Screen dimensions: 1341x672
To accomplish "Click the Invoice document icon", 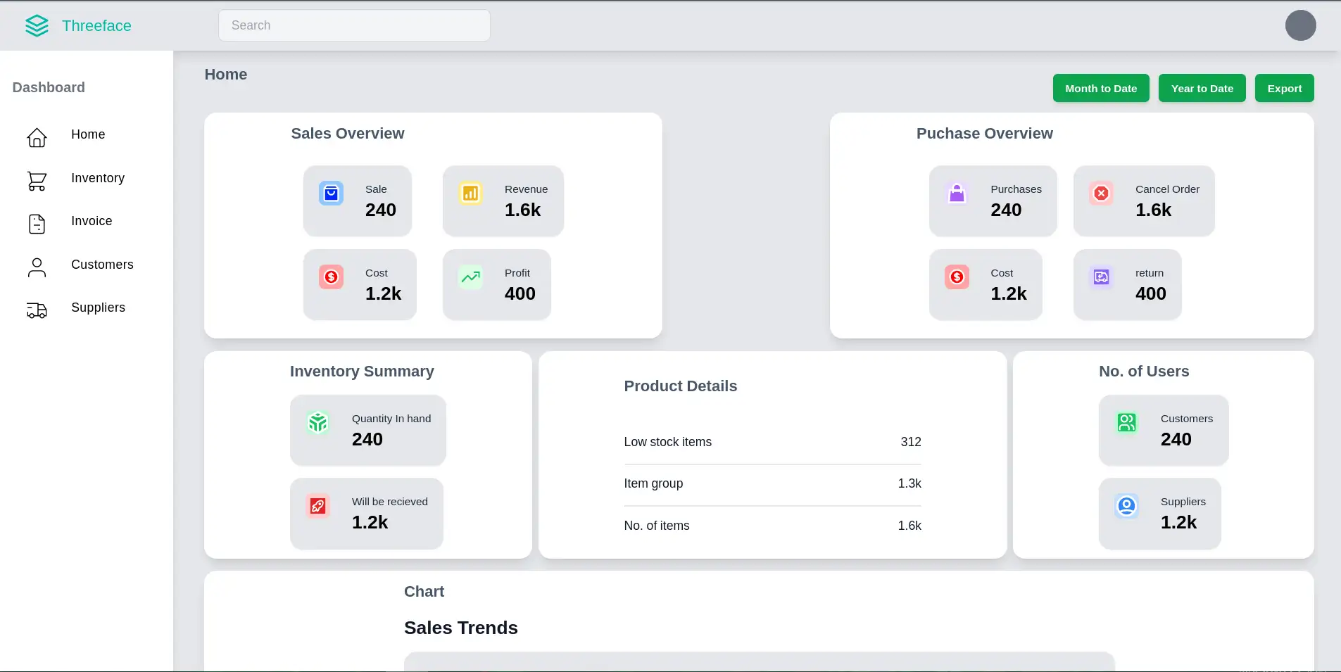I will (37, 224).
